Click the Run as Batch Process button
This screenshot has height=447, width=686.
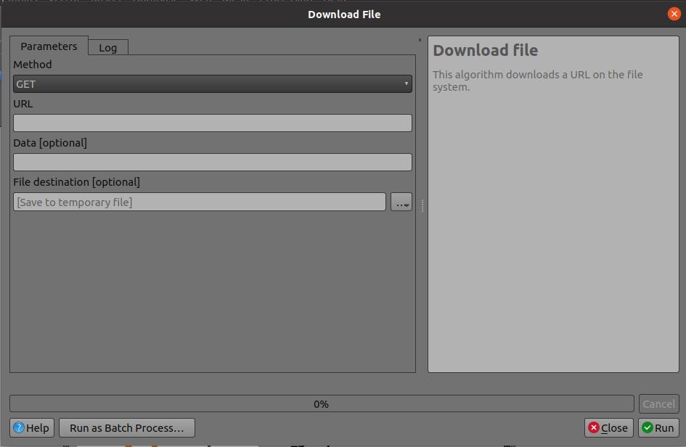click(x=126, y=427)
